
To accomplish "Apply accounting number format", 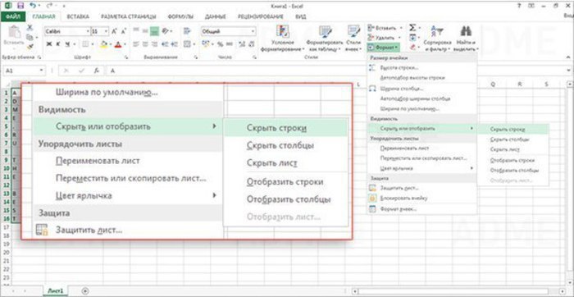I will (x=205, y=44).
